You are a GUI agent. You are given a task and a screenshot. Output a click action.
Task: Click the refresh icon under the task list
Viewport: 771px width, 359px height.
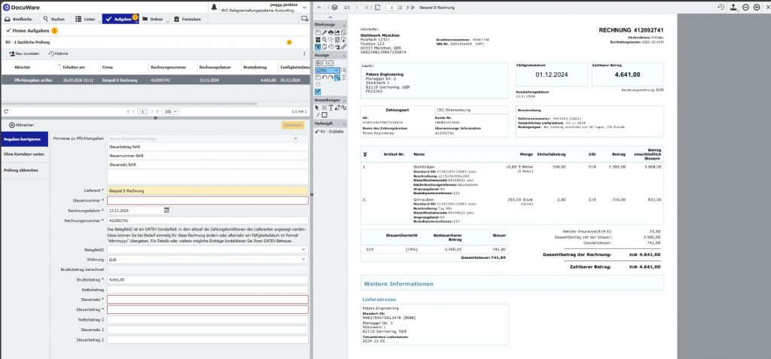point(6,111)
